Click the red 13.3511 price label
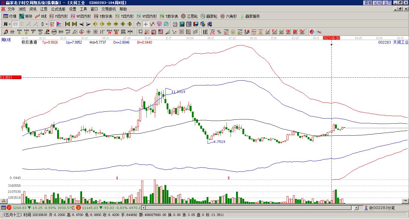This screenshot has width=409, height=219. [11, 77]
